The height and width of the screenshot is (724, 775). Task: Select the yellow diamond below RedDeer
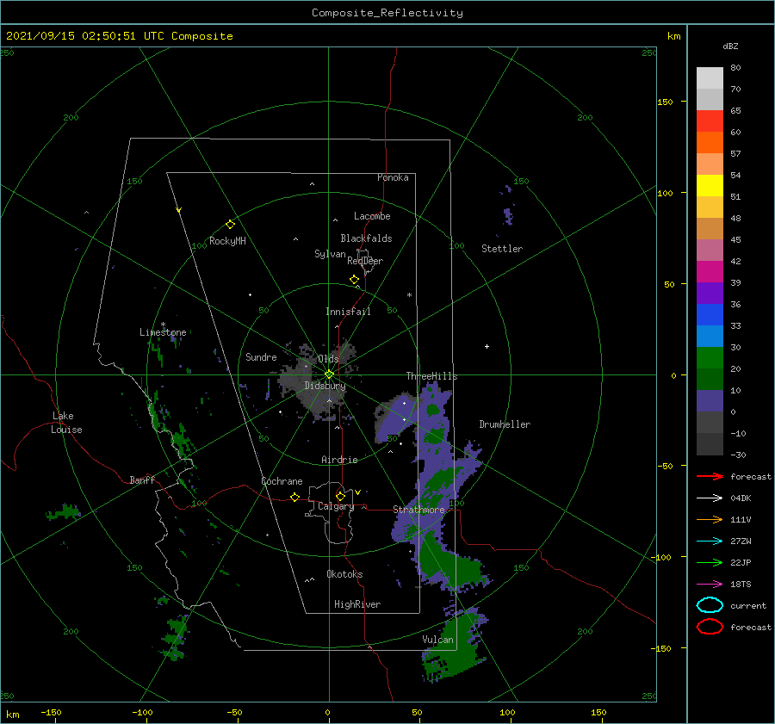tap(354, 280)
